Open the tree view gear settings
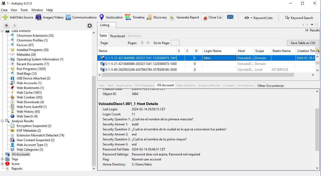This screenshot has width=321, height=176. (x=90, y=26)
